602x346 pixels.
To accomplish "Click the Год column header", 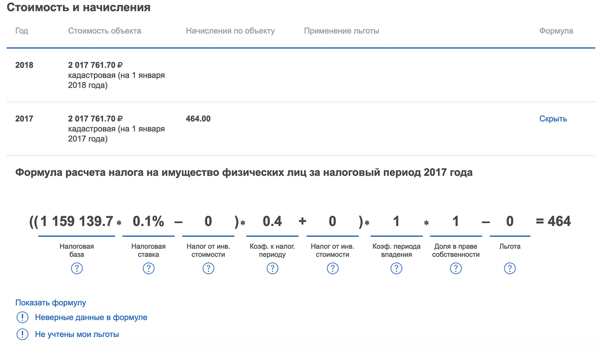I will point(22,31).
